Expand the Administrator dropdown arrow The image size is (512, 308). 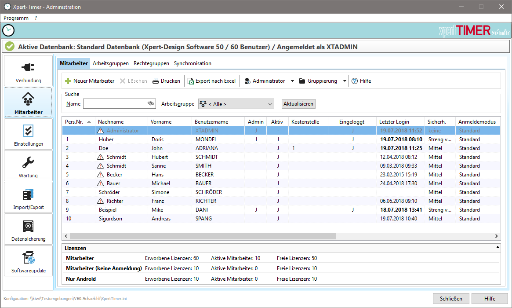point(293,81)
